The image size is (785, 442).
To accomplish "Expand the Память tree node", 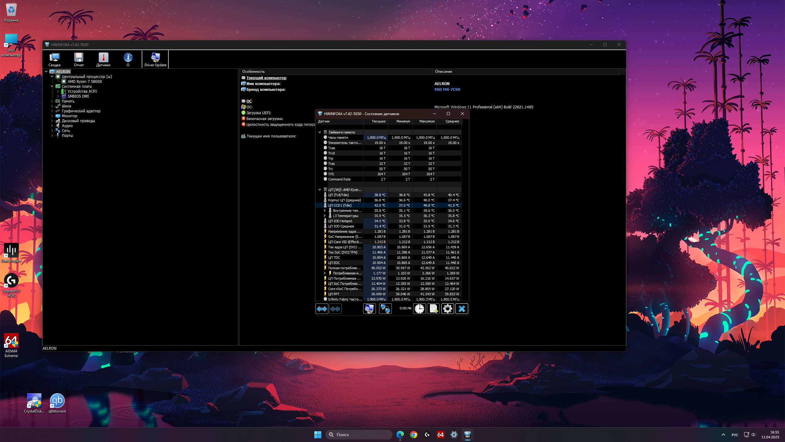I will pos(52,101).
